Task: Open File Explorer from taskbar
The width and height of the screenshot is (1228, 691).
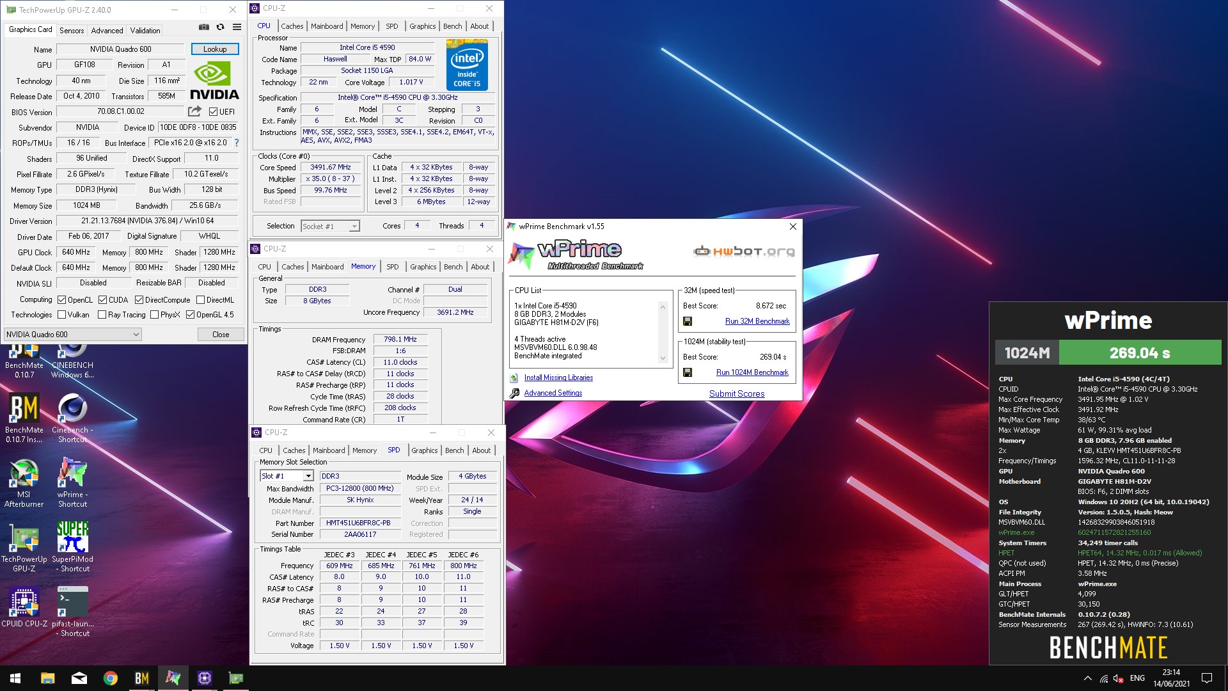Action: point(47,678)
